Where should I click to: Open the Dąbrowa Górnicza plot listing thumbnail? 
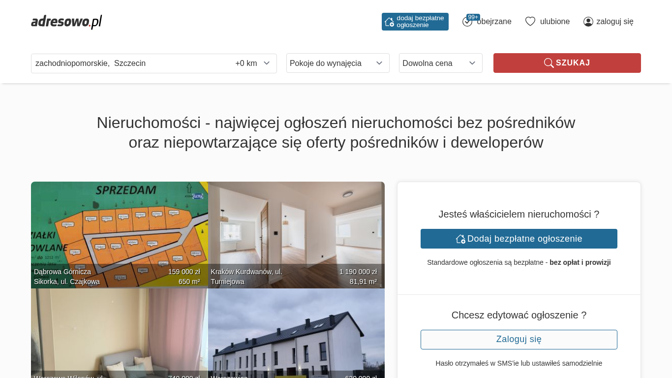point(119,231)
